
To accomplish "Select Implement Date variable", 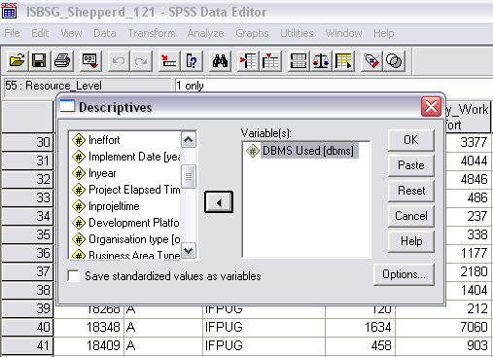I will (125, 157).
